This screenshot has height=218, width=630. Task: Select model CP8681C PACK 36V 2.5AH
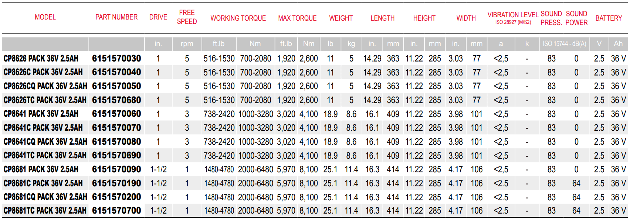pos(43,183)
